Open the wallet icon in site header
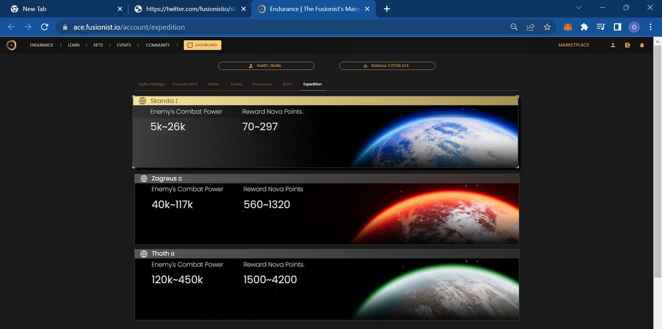This screenshot has width=662, height=329. 628,45
